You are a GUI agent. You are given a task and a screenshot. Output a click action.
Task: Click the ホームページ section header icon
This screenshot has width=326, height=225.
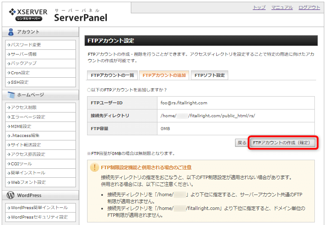[11, 94]
